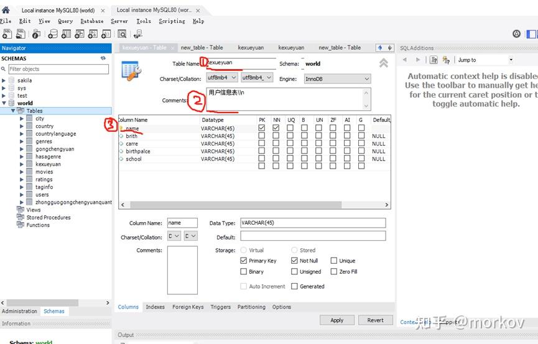Go back in SQL Additions help
The image size is (538, 344).
pos(405,60)
